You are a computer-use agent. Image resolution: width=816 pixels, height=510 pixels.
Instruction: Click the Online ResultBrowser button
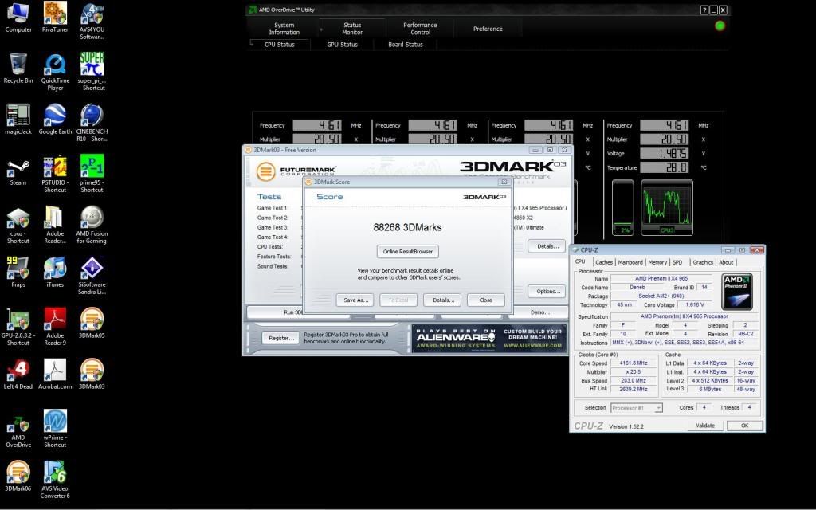[408, 251]
